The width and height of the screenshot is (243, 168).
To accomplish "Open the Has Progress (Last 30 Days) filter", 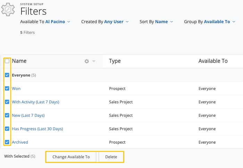I will [x=37, y=129].
